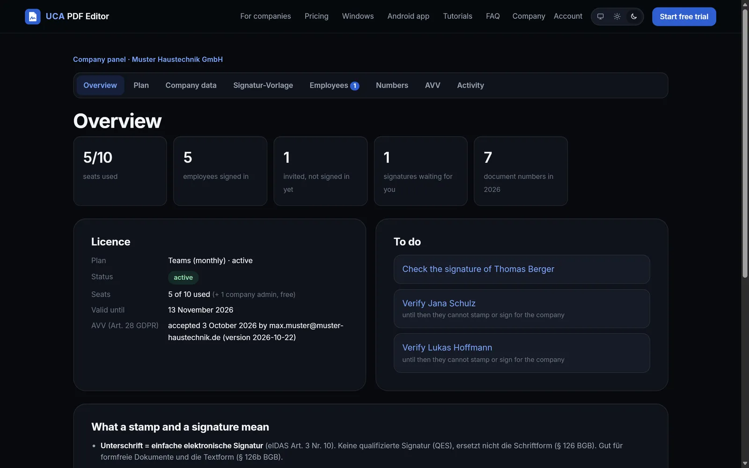This screenshot has height=468, width=749.
Task: Click document numbers in 2026 card
Action: coord(521,171)
